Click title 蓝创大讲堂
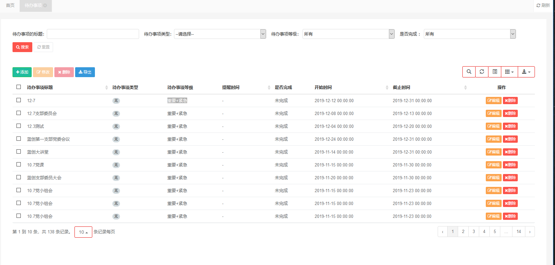555x265 pixels. [38, 152]
